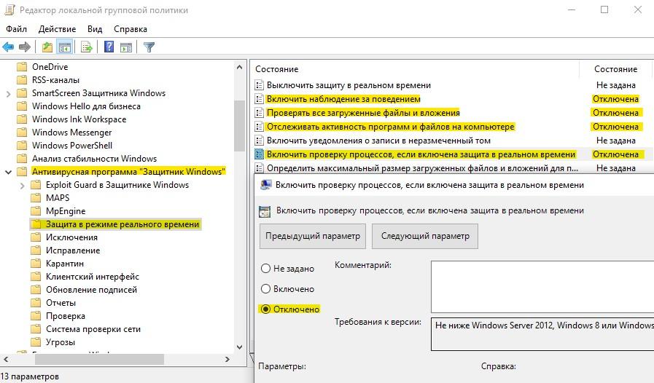Screen dimensions: 654x383
Task: Select 'Проверка' tree item
Action: pos(66,316)
